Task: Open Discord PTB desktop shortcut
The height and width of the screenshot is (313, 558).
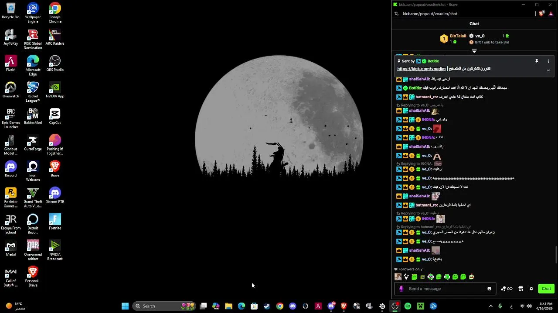Action: [55, 196]
